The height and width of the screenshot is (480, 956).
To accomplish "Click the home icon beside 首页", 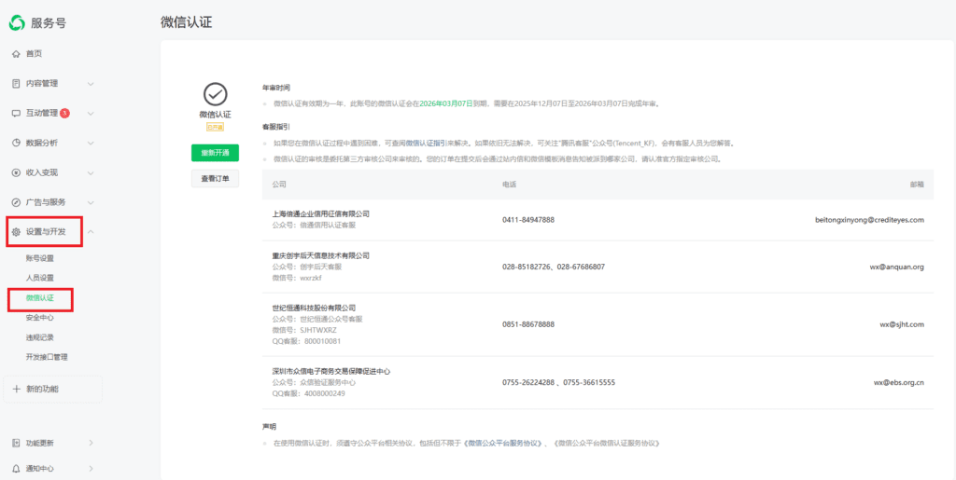I will 17,54.
